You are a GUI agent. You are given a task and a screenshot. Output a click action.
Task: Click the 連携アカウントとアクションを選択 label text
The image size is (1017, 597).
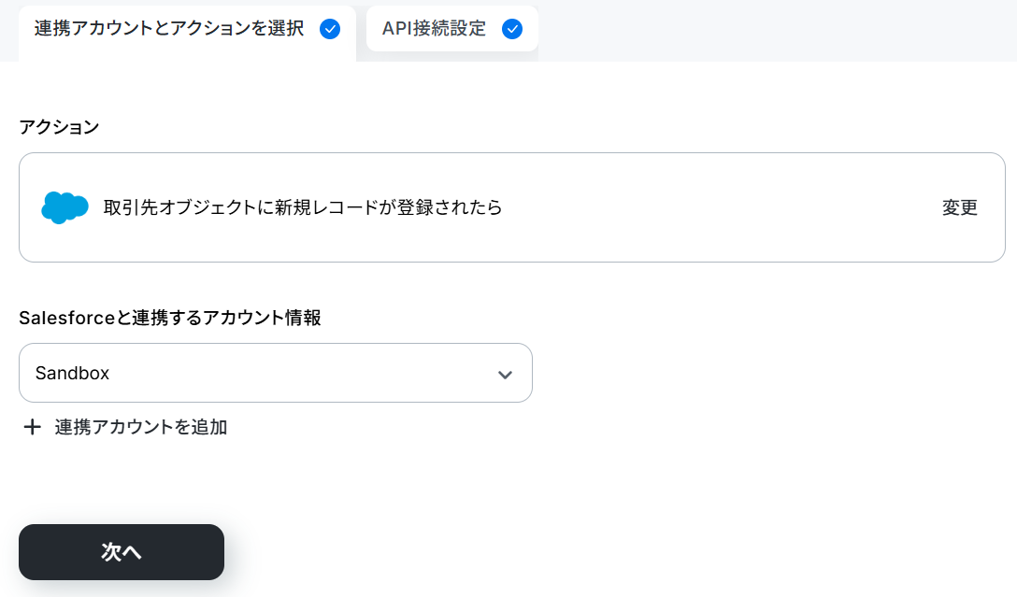(169, 29)
